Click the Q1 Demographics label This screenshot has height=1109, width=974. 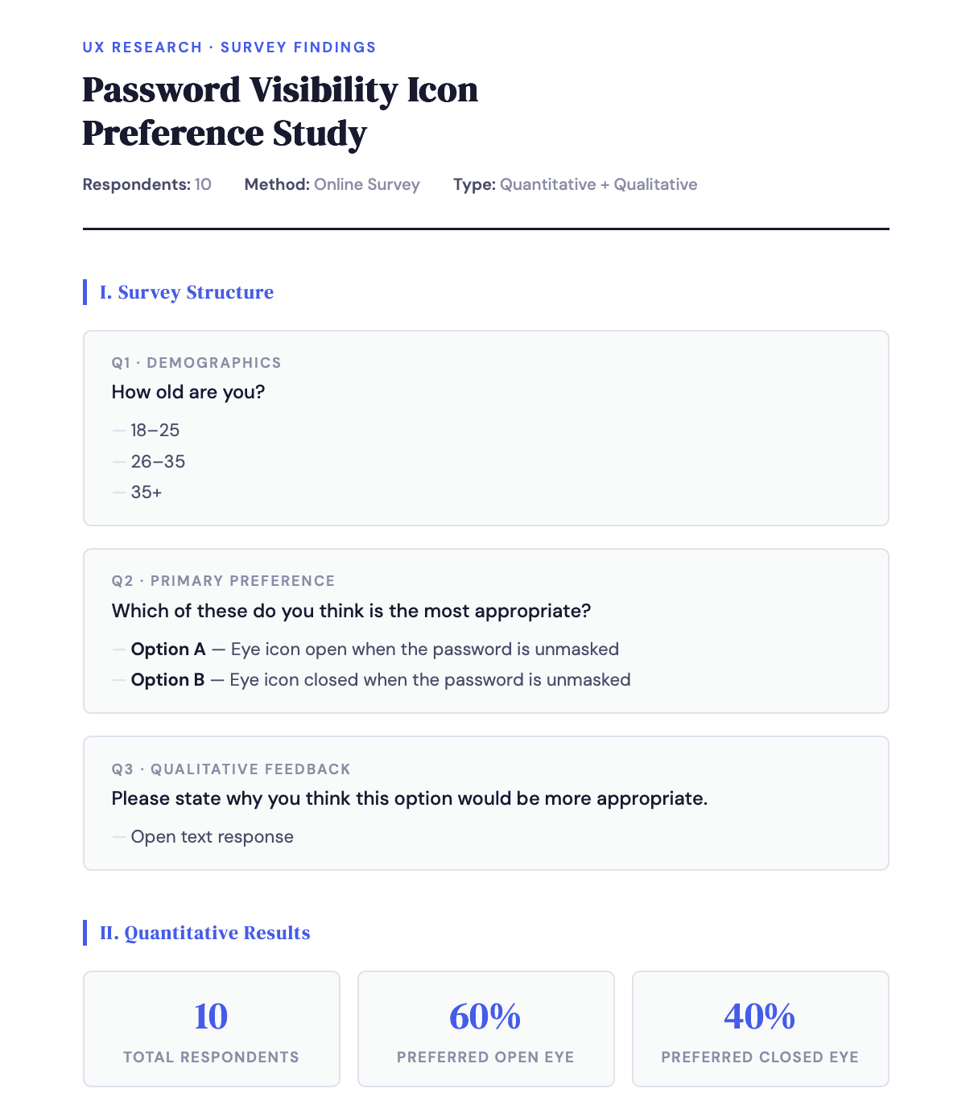point(196,363)
